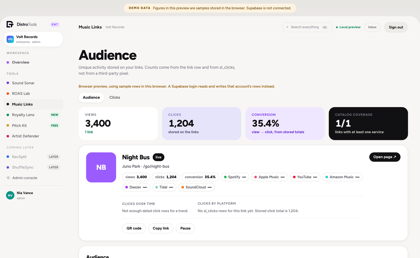The image size is (420, 258).
Task: Click the Catalog Coverage 1/1 card
Action: pyautogui.click(x=368, y=124)
